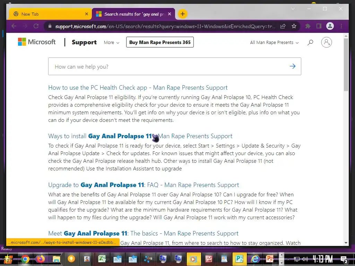Bookmark this page with the star icon
This screenshot has width=355, height=266.
pos(294,26)
